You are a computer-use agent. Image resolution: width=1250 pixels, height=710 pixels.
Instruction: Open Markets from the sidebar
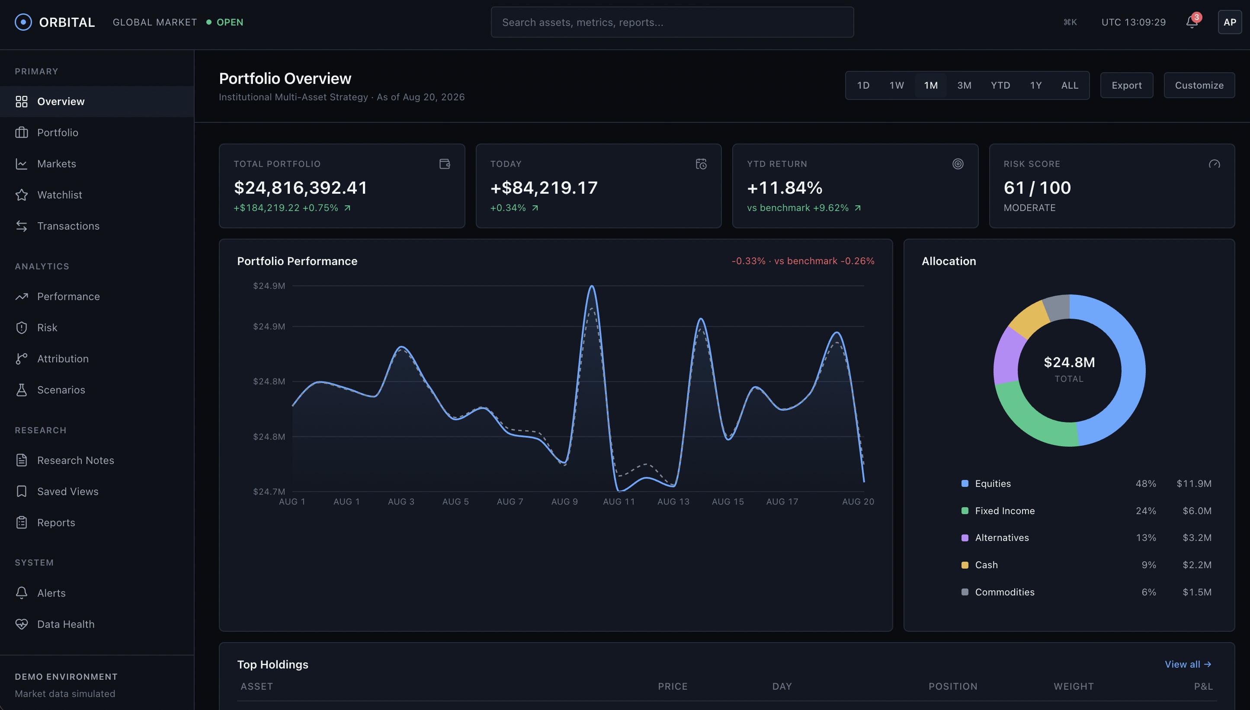pos(97,164)
